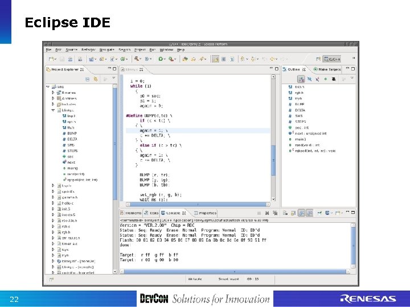This screenshot has height=307, width=410.
Task: Toggle Hide Static Members in Outline
Action: click(x=317, y=79)
